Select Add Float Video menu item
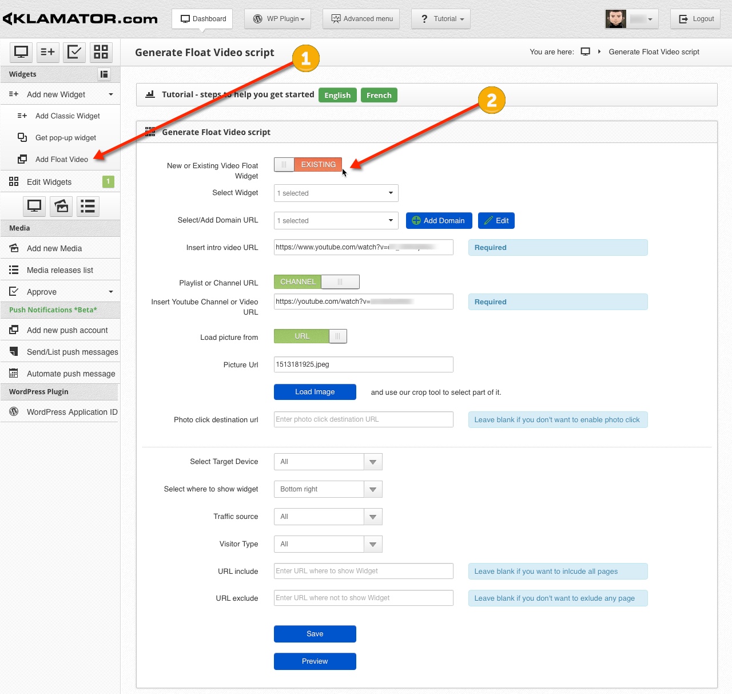 pyautogui.click(x=61, y=159)
